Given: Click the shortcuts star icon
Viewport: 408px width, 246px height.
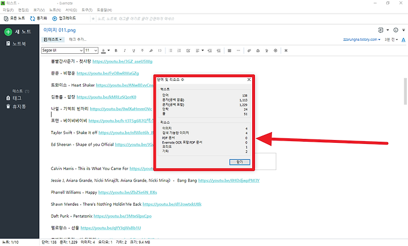Looking at the screenshot, I should 93,19.
